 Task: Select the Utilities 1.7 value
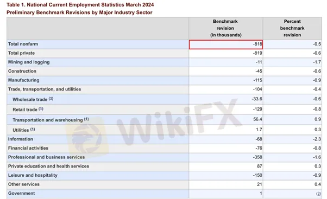[x=259, y=130]
